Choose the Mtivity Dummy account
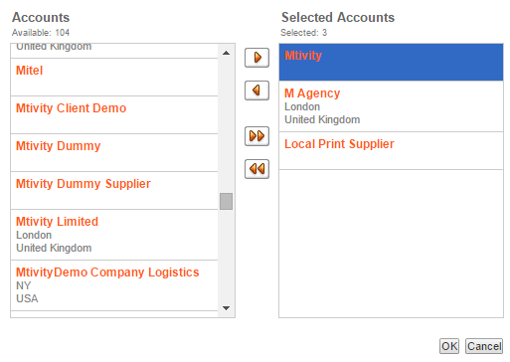510x362 pixels. tap(114, 153)
